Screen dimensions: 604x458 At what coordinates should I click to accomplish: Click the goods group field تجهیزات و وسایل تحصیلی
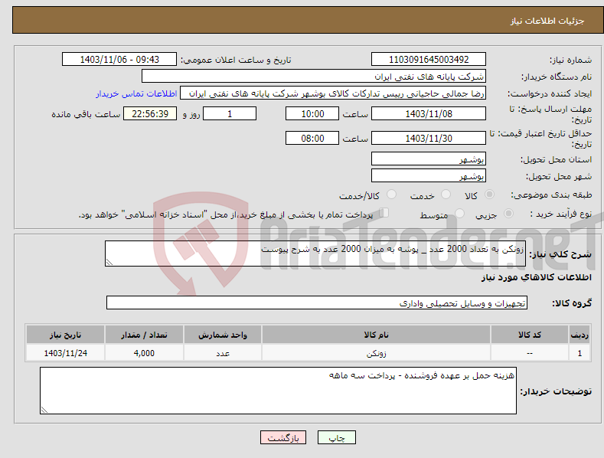tap(317, 303)
